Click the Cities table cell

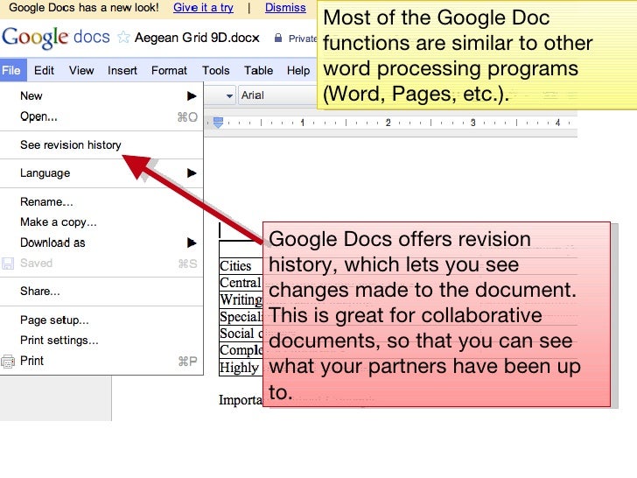click(x=241, y=266)
